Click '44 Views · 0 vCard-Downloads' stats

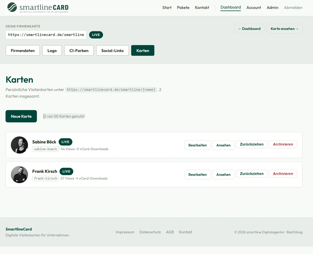[x=84, y=149]
